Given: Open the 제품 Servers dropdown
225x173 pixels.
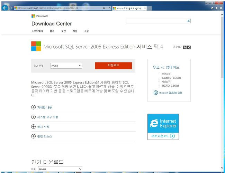Looking at the screenshot, I should pyautogui.click(x=60, y=169).
